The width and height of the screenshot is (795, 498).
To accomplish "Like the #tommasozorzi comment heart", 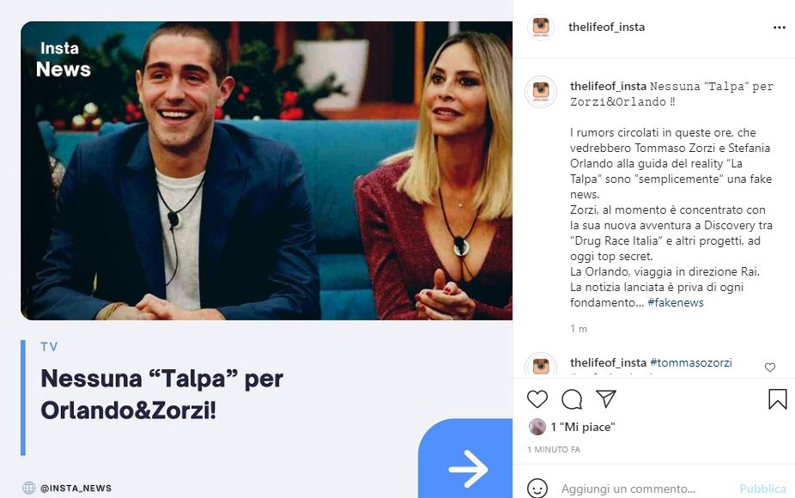I will (769, 367).
